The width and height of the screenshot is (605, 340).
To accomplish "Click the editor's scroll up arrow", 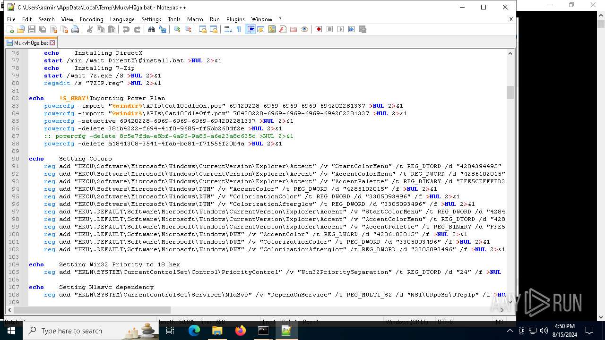I will click(510, 53).
